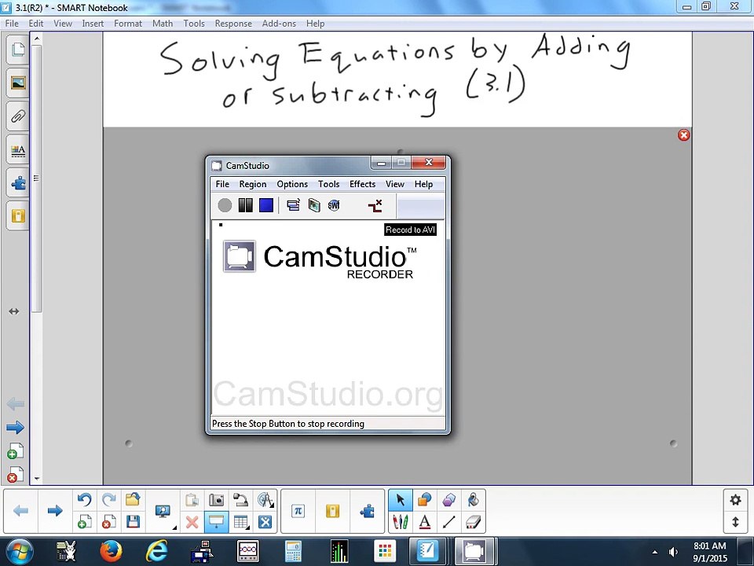Click the Open File folder icon
754x566 pixels.
point(133,500)
